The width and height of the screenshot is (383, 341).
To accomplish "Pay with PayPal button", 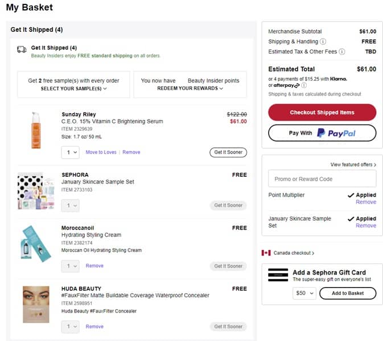I will tap(322, 133).
